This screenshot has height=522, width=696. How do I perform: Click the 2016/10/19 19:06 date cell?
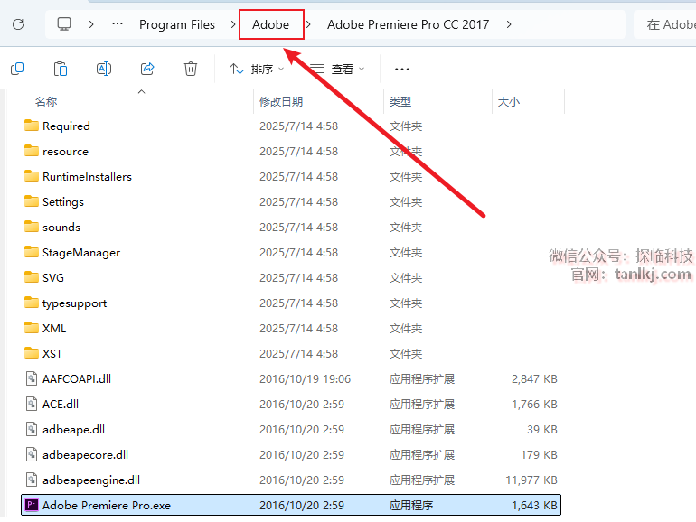point(305,378)
